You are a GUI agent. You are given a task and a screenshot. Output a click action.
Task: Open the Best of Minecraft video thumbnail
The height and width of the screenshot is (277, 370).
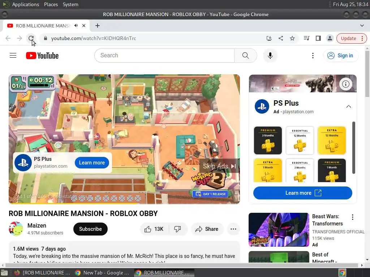279,257
